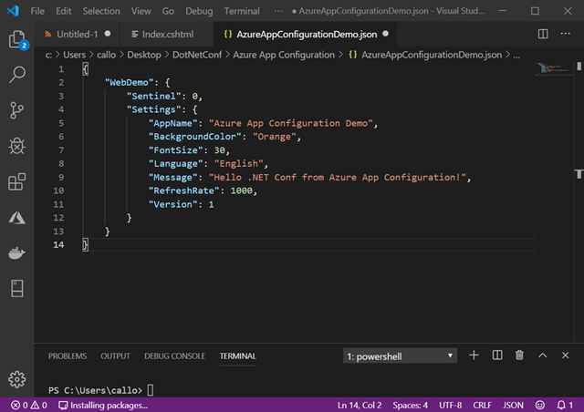The height and width of the screenshot is (412, 584).
Task: Click the Users breadcrumb segment
Action: [74, 55]
